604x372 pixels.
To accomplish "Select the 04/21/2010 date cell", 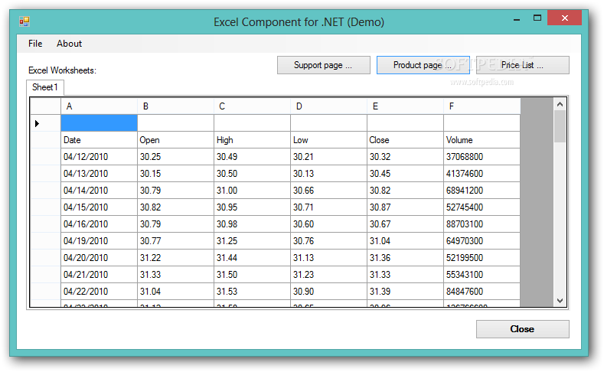I will pyautogui.click(x=99, y=275).
